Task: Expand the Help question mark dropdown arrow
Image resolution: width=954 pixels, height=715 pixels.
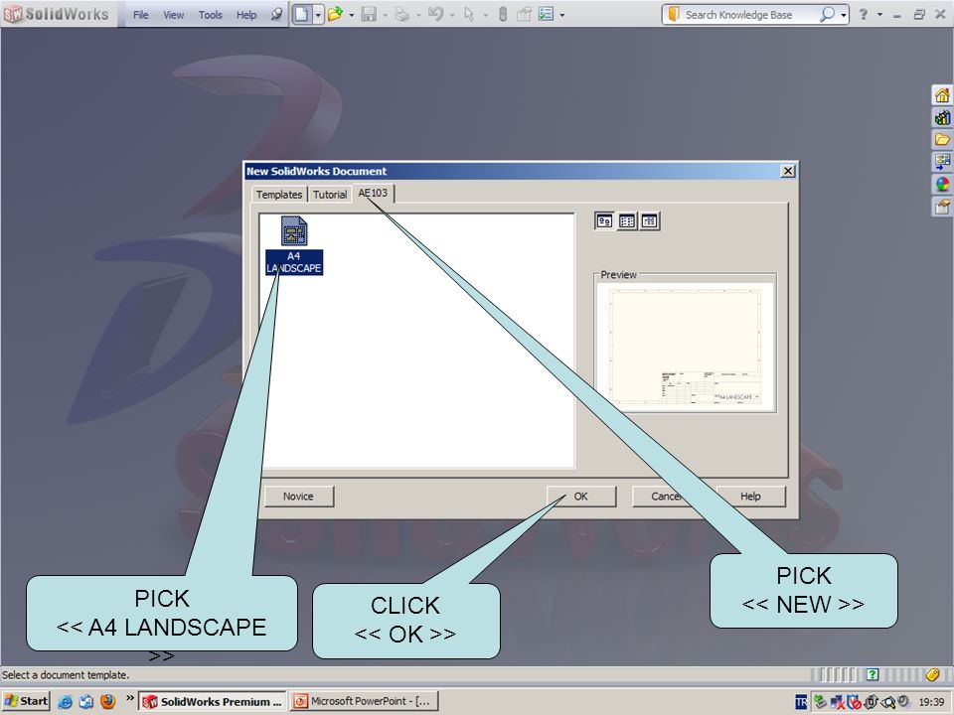Action: click(x=879, y=15)
